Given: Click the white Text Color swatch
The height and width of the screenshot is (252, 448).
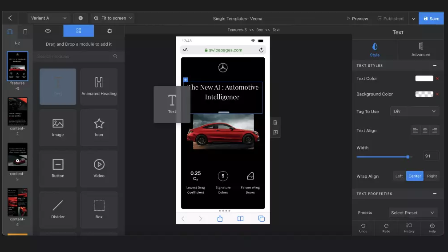Looking at the screenshot, I should click(x=424, y=79).
